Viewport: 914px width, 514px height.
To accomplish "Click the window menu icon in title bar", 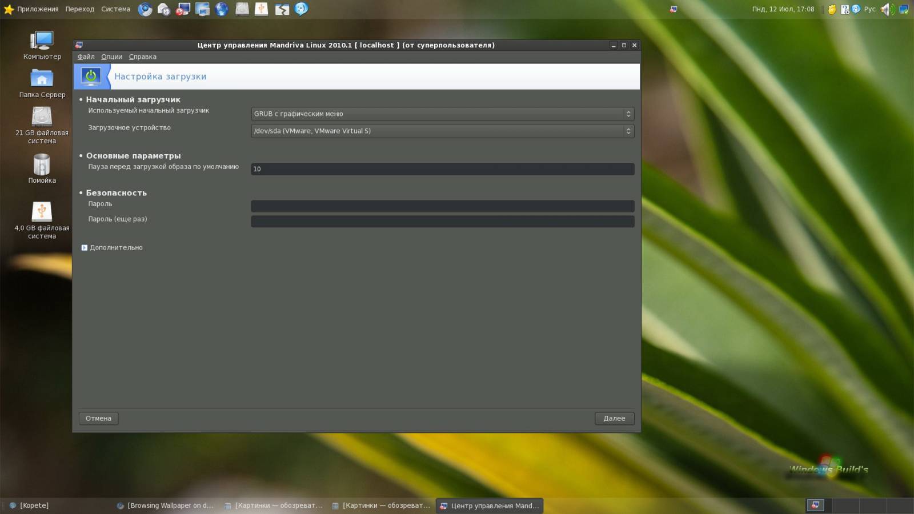I will coord(79,45).
